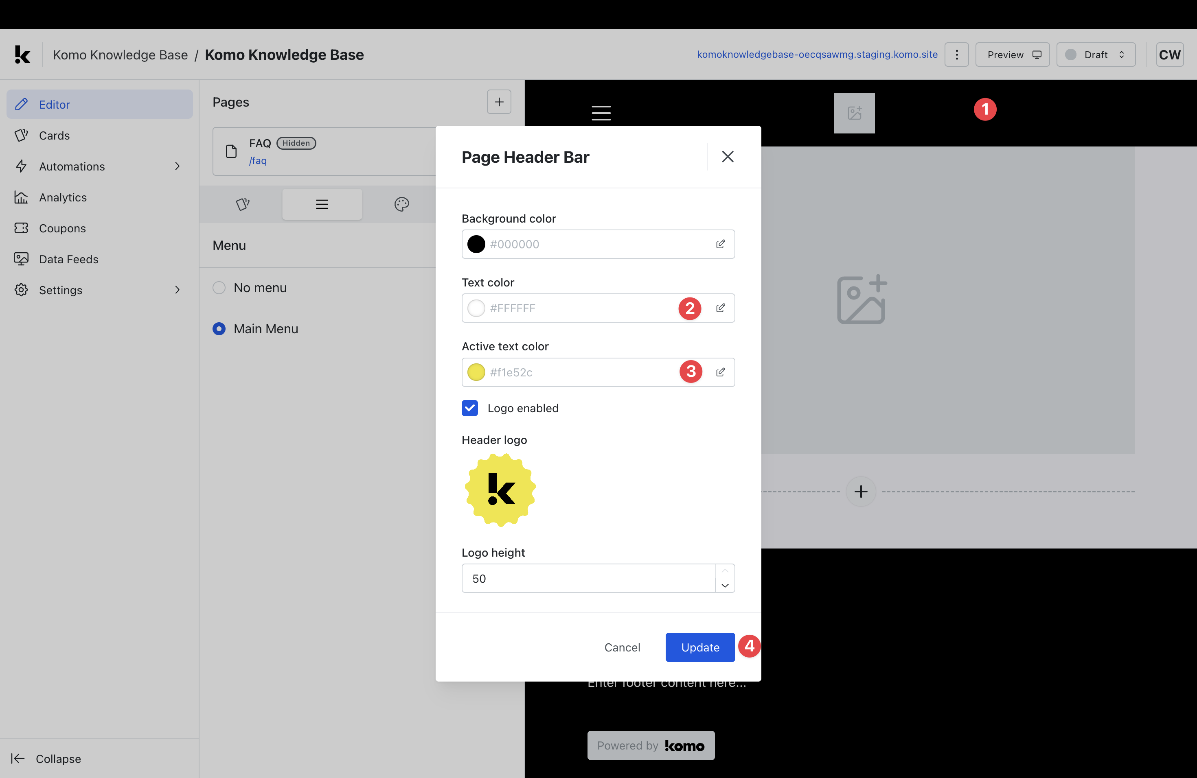Click the Komo logo icon top-left

coord(22,54)
